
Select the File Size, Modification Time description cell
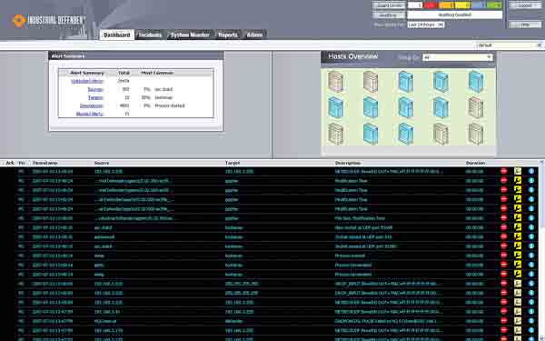[360, 218]
